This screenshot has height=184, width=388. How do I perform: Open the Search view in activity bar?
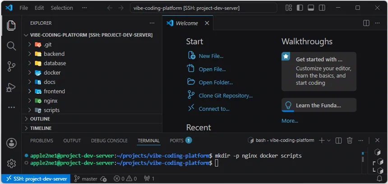tap(11, 46)
